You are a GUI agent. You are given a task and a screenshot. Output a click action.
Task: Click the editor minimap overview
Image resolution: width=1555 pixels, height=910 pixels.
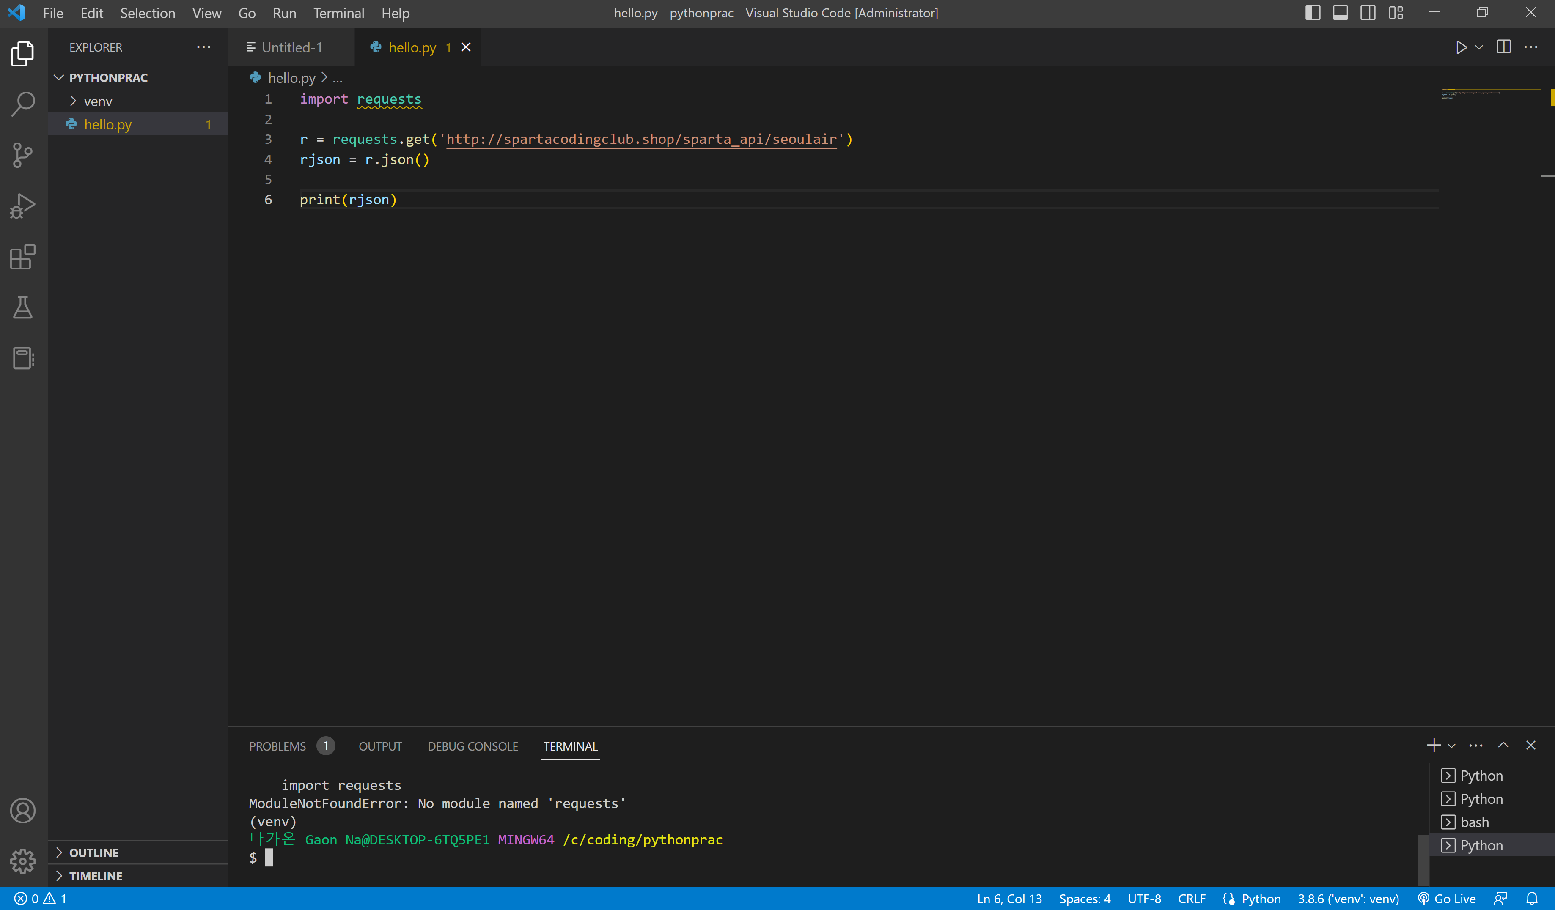[x=1490, y=94]
